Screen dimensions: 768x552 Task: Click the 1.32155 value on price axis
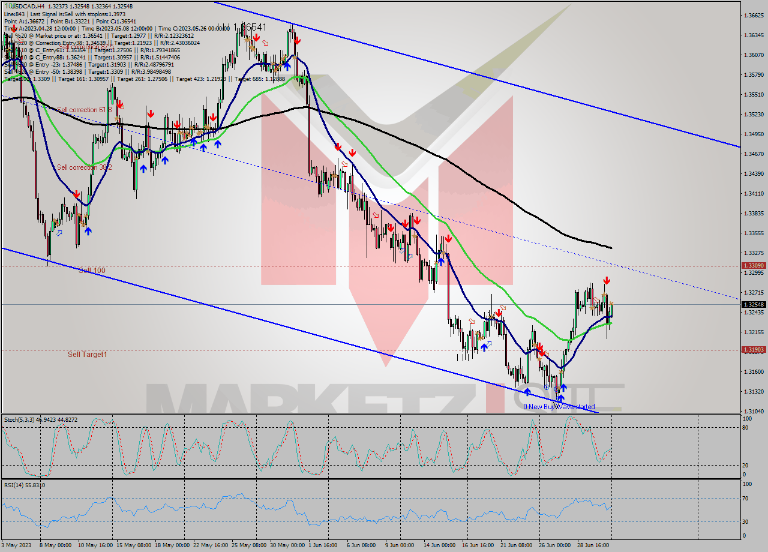(x=754, y=332)
